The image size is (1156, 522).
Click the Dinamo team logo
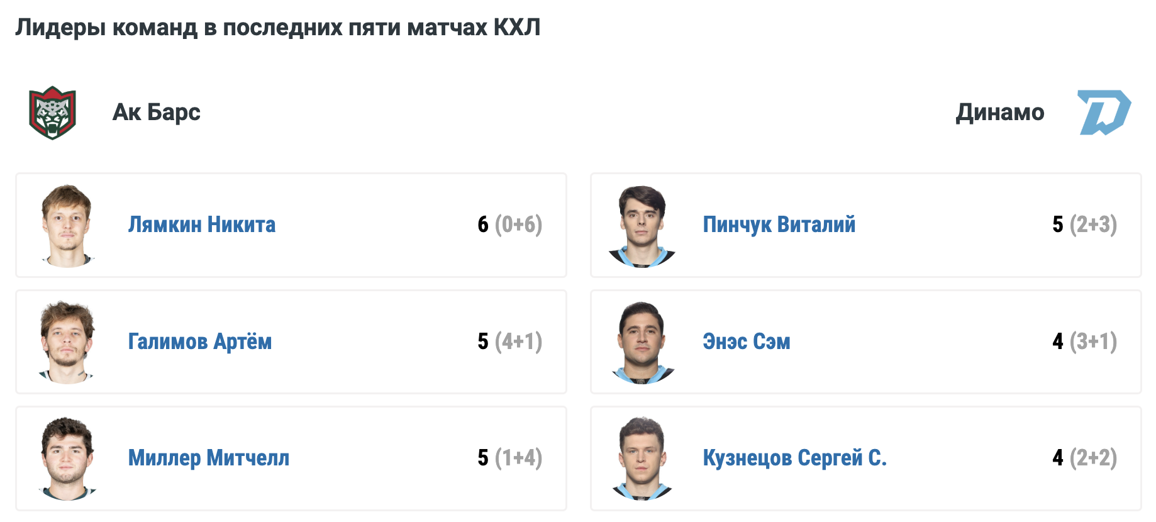1104,113
